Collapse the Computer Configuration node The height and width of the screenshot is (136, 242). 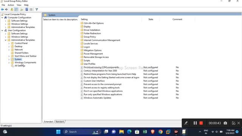click(2, 18)
